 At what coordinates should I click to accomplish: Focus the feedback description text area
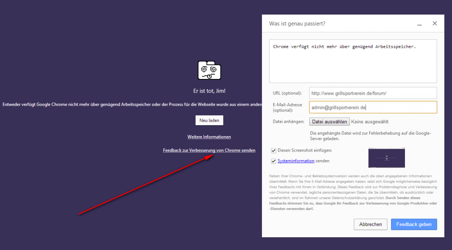coord(353,61)
